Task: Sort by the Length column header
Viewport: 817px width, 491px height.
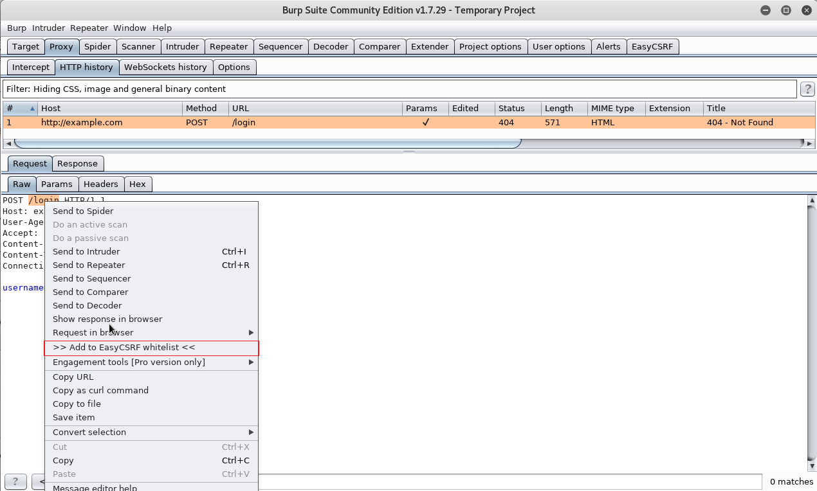Action: 564,108
